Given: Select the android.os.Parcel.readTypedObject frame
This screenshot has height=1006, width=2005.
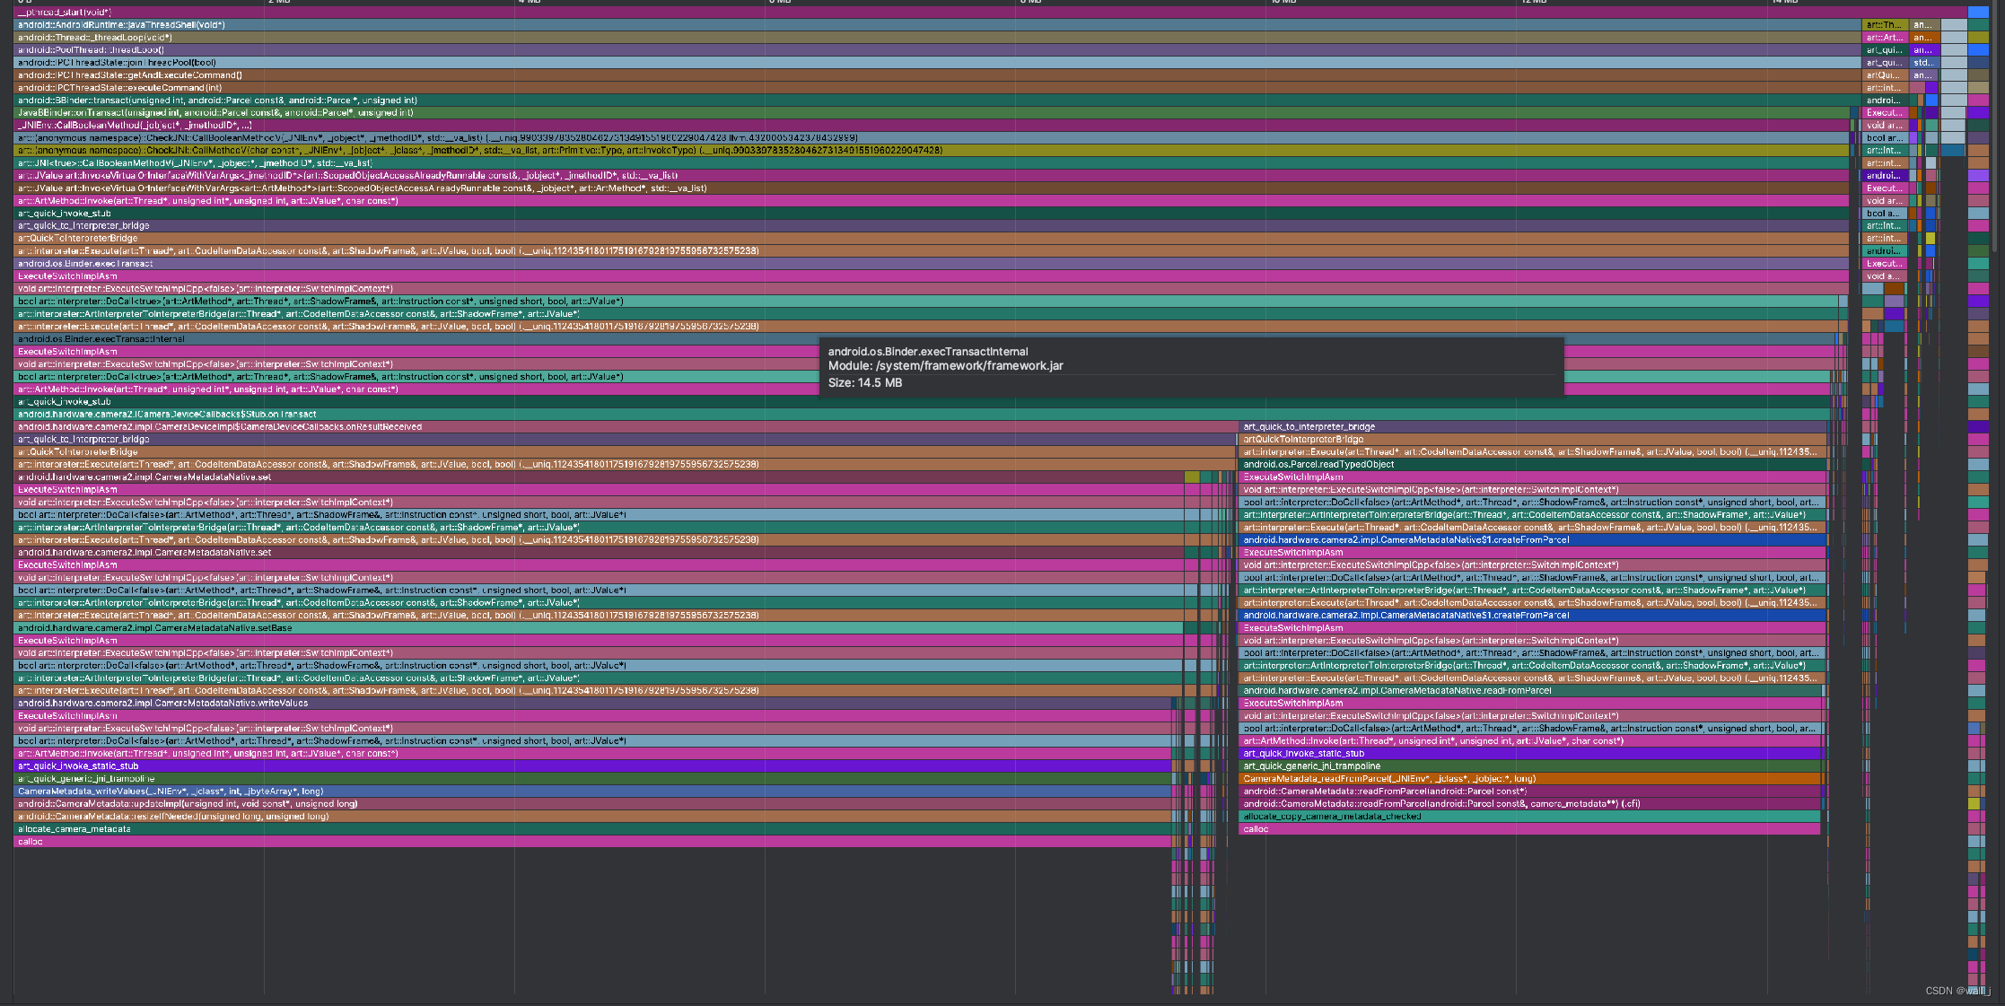Looking at the screenshot, I should [x=1533, y=465].
